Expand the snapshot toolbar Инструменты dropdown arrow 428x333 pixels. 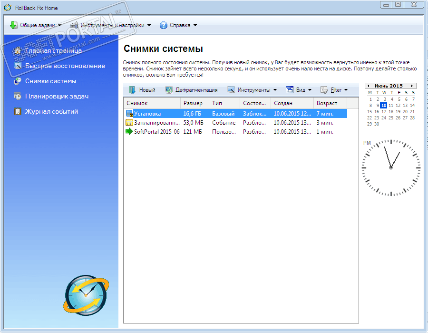[275, 90]
